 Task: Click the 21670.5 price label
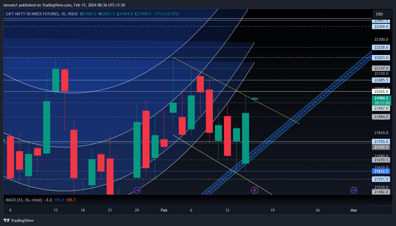[381, 160]
